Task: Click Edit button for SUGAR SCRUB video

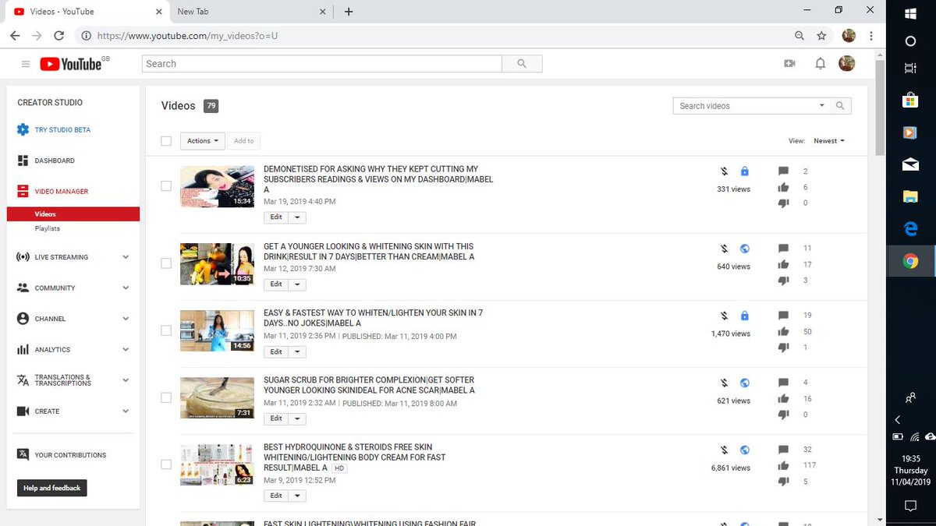Action: pyautogui.click(x=276, y=418)
